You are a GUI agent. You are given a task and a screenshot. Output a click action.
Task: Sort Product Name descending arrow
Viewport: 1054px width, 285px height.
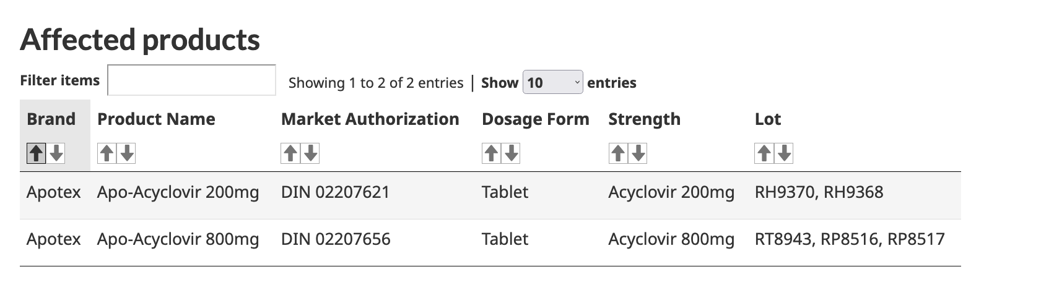pyautogui.click(x=126, y=153)
